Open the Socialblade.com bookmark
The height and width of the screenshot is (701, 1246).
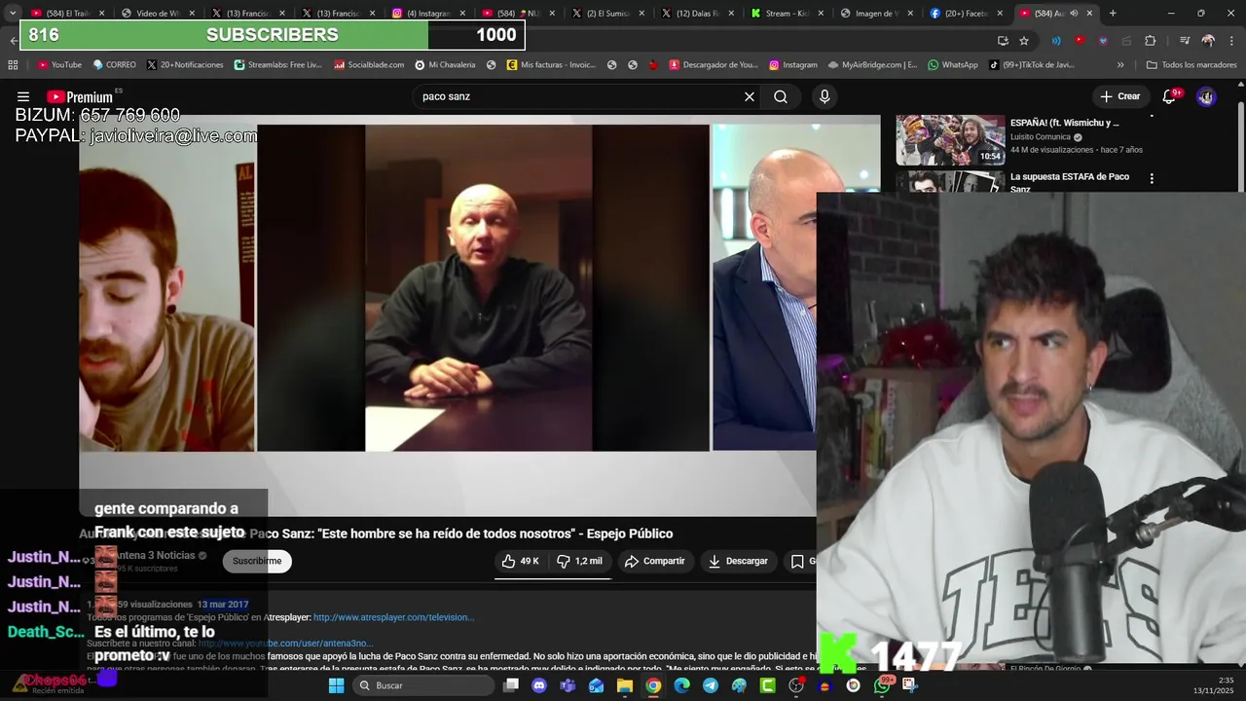pyautogui.click(x=369, y=65)
